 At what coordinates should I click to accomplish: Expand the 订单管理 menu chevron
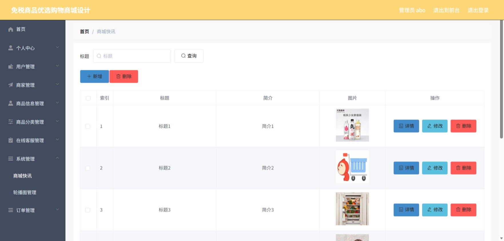(x=57, y=209)
